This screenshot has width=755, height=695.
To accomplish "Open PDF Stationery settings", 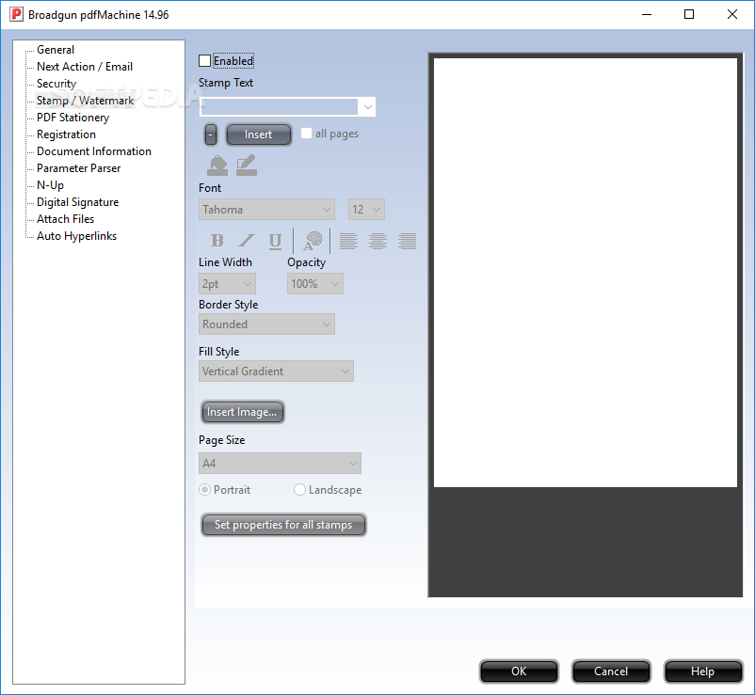I will [x=72, y=118].
